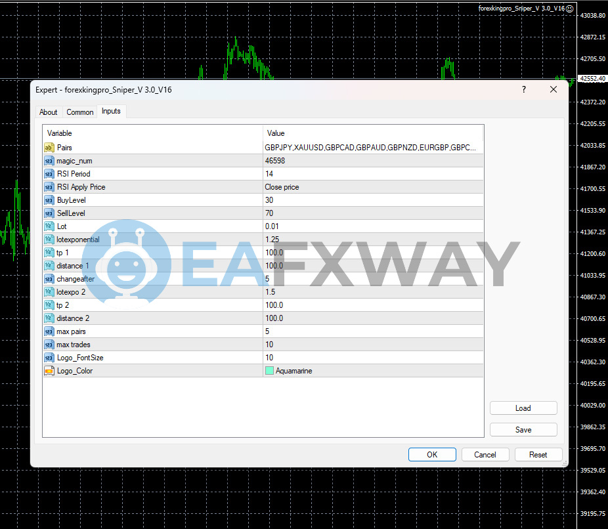Click the expert advisor icon in chart corner
This screenshot has width=608, height=529.
570,9
